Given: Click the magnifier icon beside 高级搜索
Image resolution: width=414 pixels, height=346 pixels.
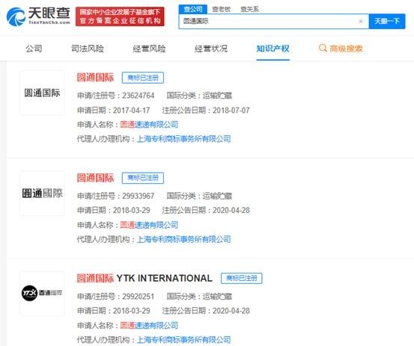Looking at the screenshot, I should pyautogui.click(x=323, y=49).
